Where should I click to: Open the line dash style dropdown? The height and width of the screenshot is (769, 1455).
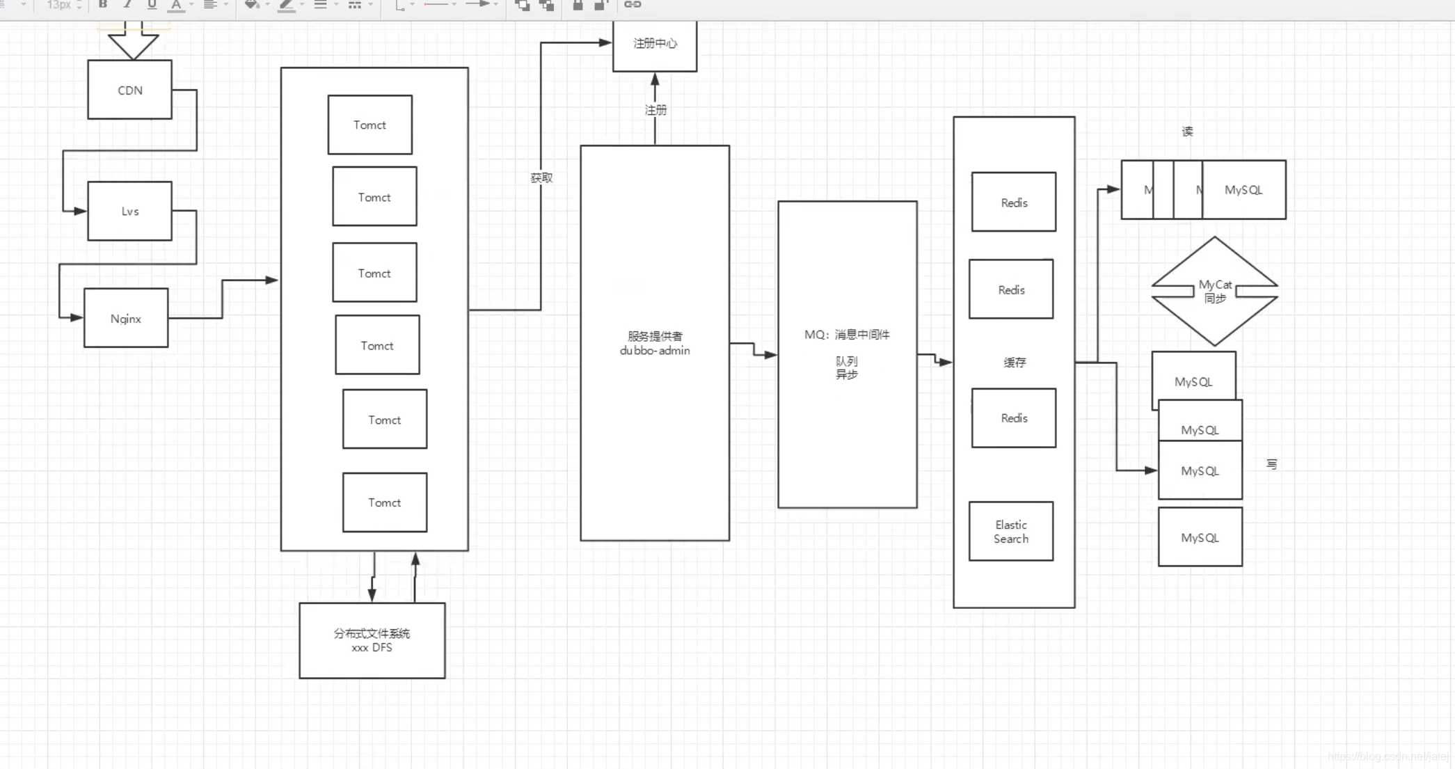355,4
